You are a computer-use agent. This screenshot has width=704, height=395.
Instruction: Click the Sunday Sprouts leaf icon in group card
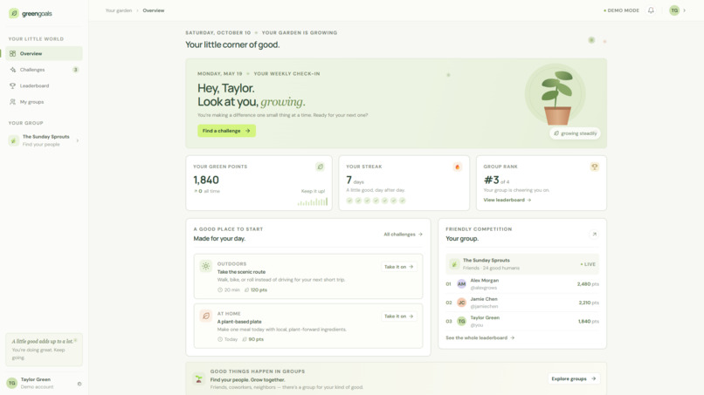pos(454,264)
